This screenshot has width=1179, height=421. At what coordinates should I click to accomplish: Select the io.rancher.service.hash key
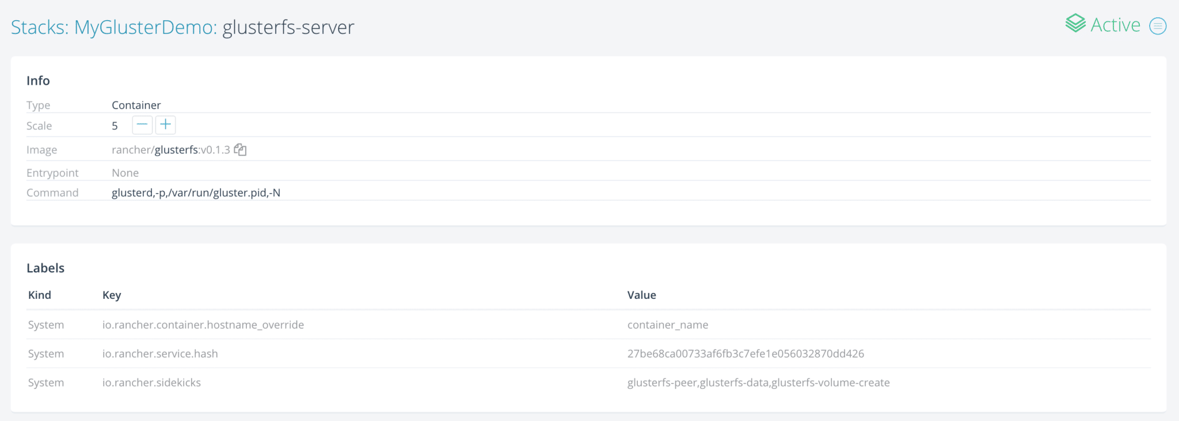click(x=160, y=354)
